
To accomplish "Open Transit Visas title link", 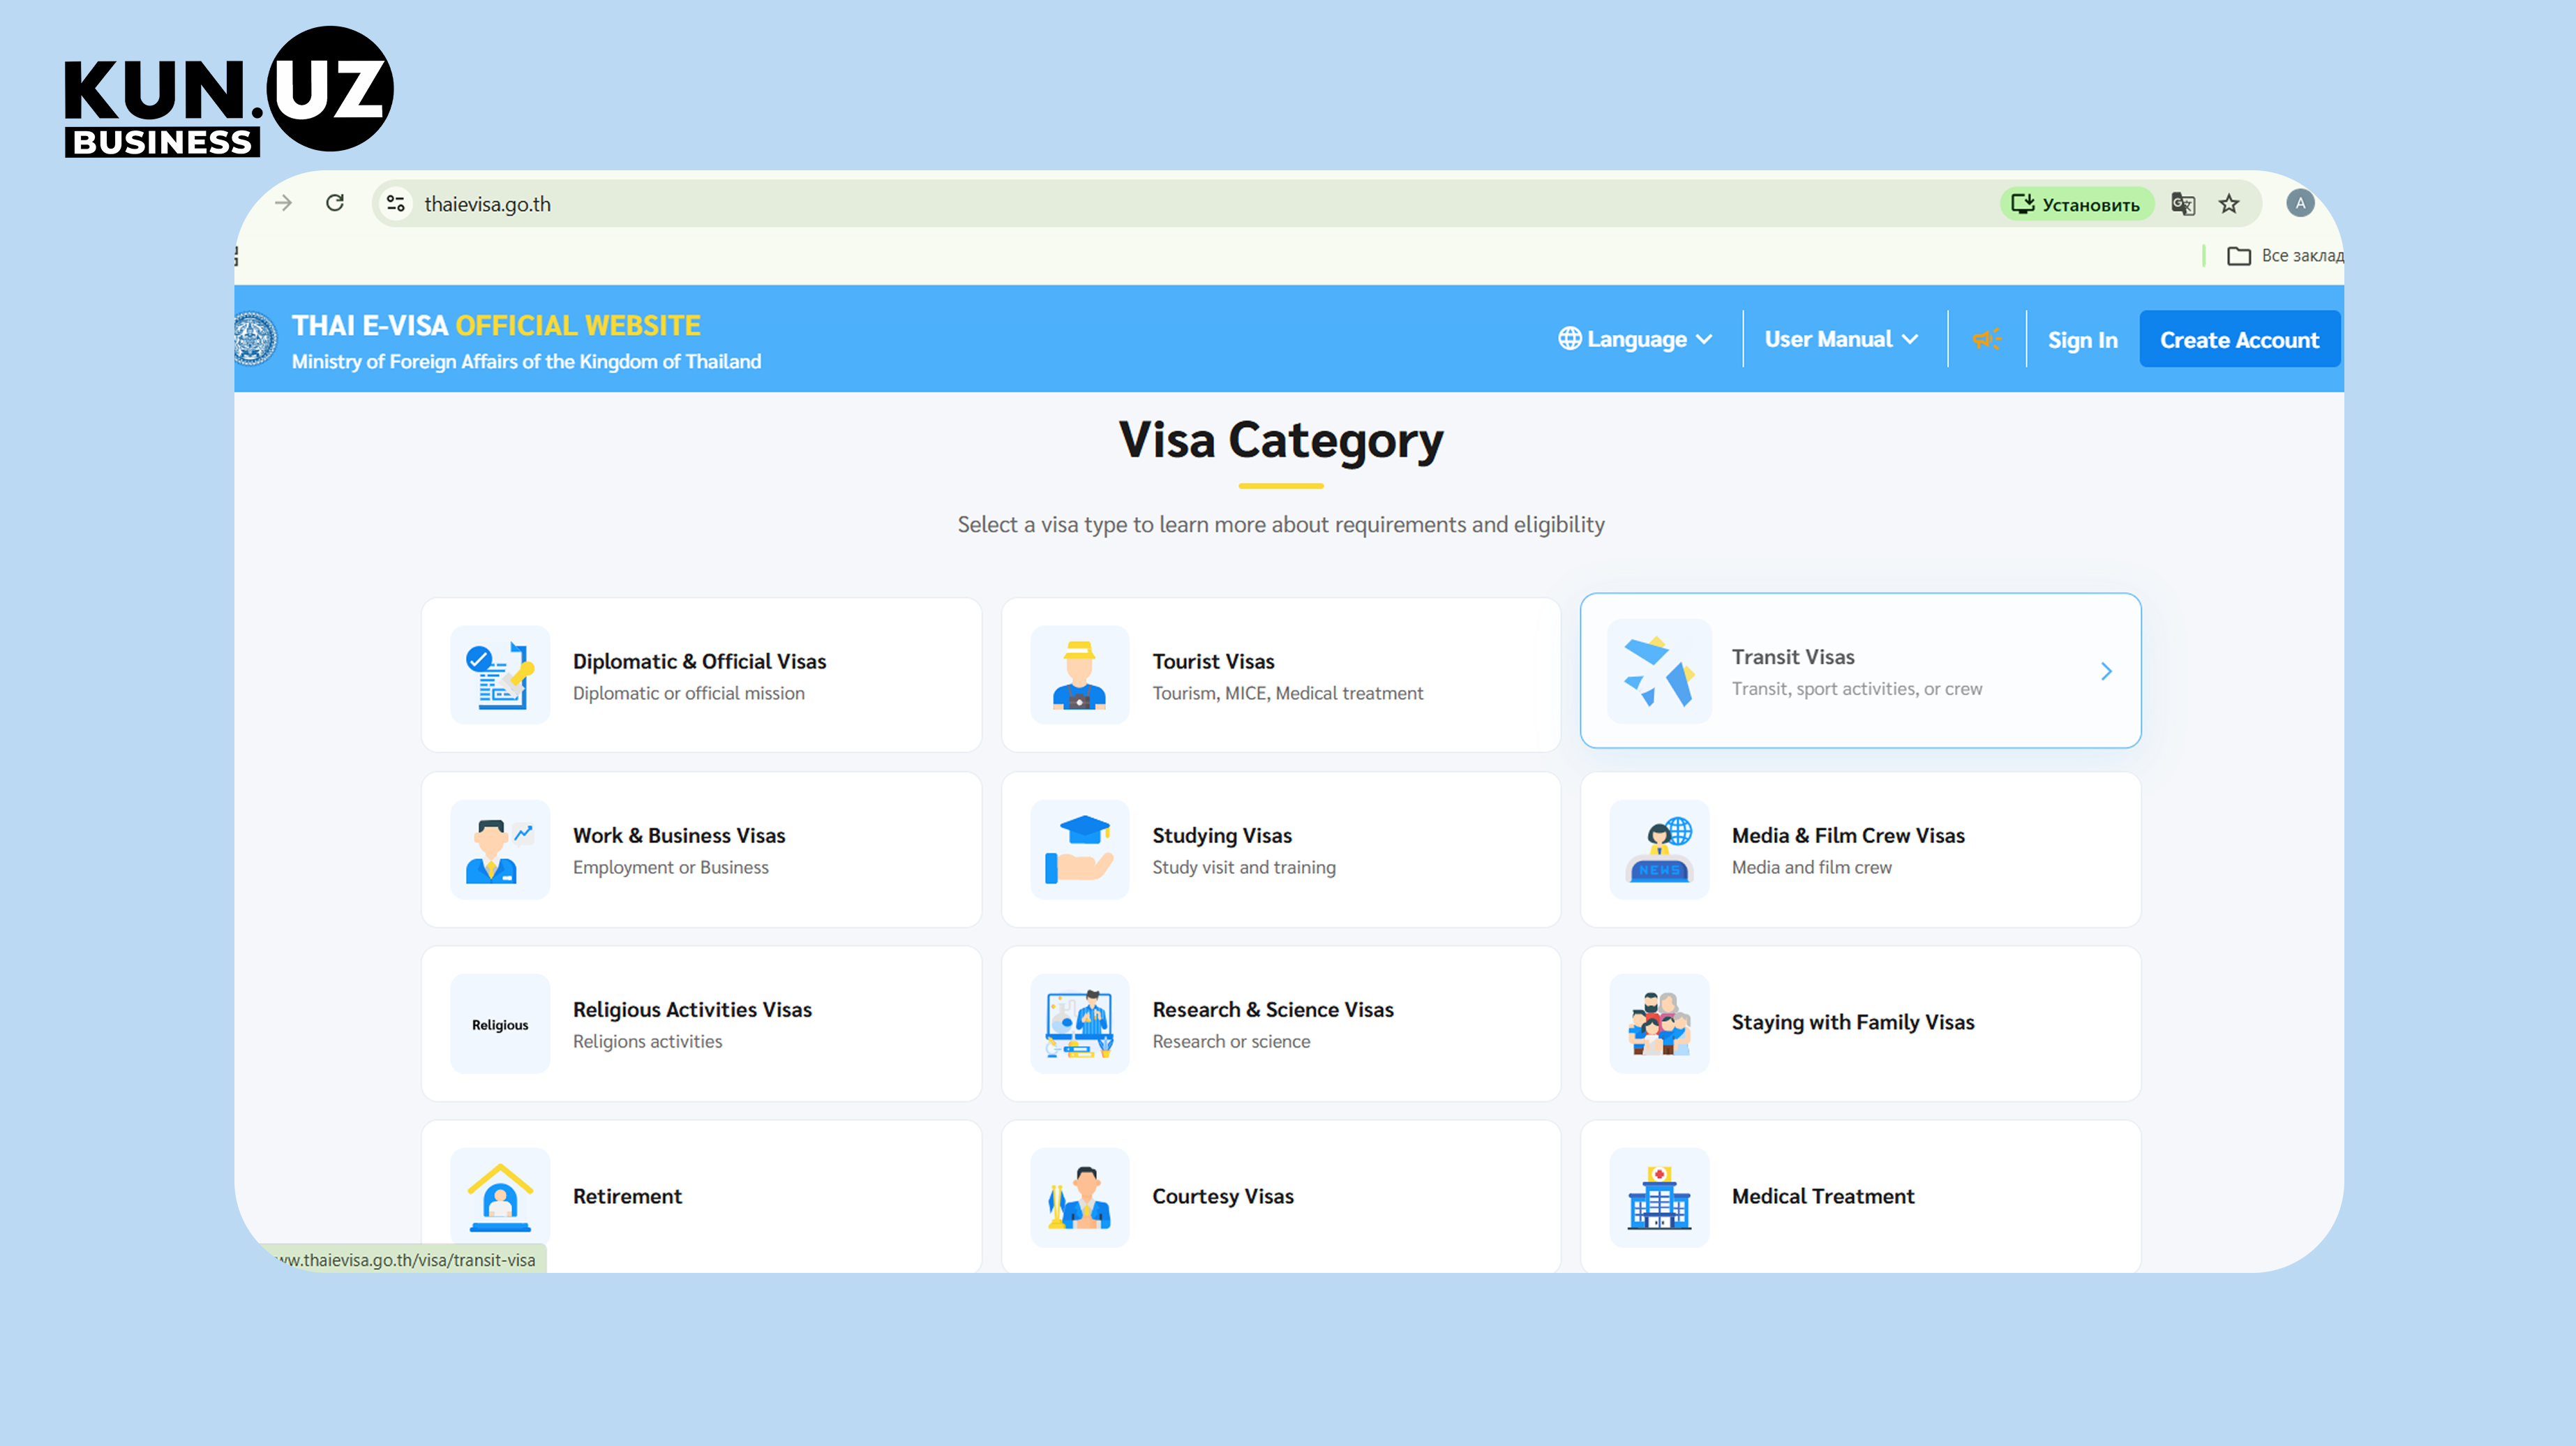I will point(1793,657).
